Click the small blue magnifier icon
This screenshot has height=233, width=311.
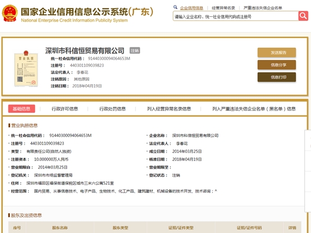[x=175, y=7]
